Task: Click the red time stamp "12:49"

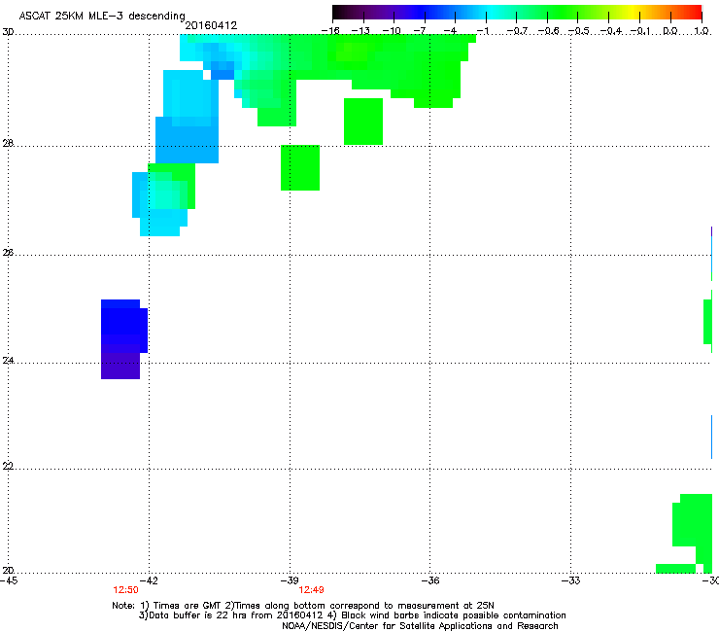Action: (311, 590)
